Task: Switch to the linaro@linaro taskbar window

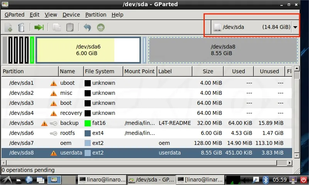Action: [102, 180]
